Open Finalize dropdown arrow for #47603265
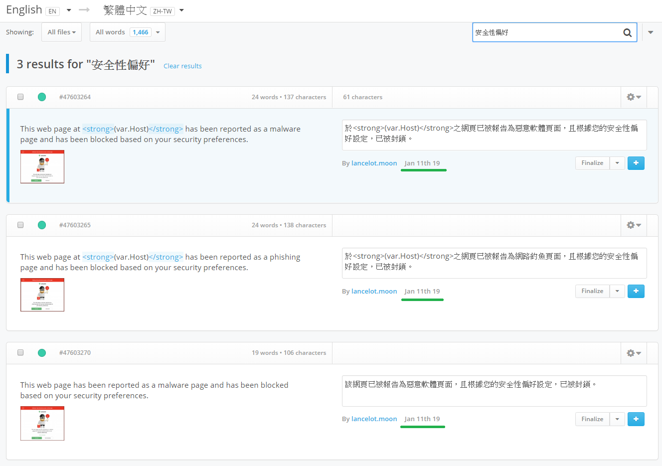 [x=617, y=291]
